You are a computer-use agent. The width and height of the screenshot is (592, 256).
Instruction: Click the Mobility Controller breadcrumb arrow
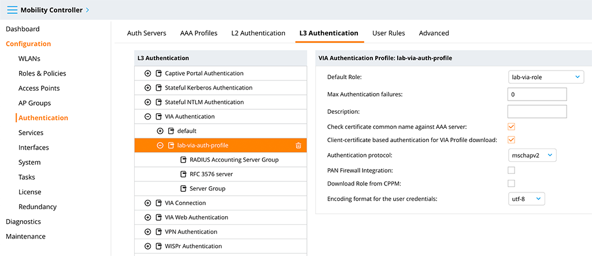pyautogui.click(x=88, y=10)
